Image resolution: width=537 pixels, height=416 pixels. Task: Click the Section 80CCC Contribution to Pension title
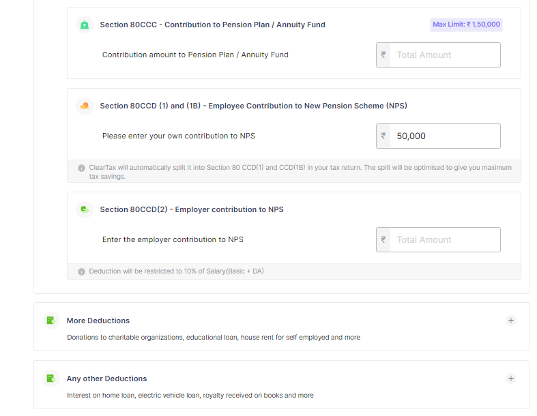tap(213, 25)
